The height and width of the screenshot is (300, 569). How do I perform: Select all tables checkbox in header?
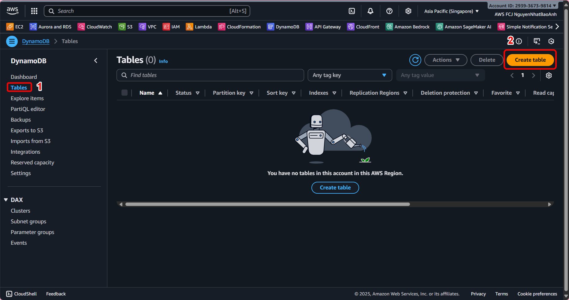click(125, 93)
